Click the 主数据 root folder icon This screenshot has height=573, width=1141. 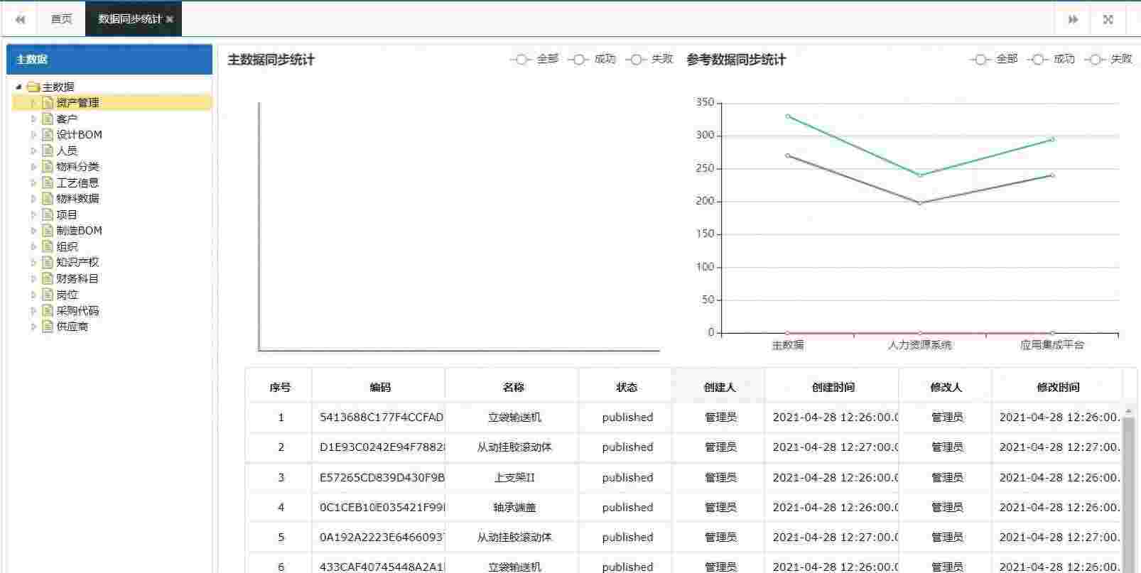33,87
